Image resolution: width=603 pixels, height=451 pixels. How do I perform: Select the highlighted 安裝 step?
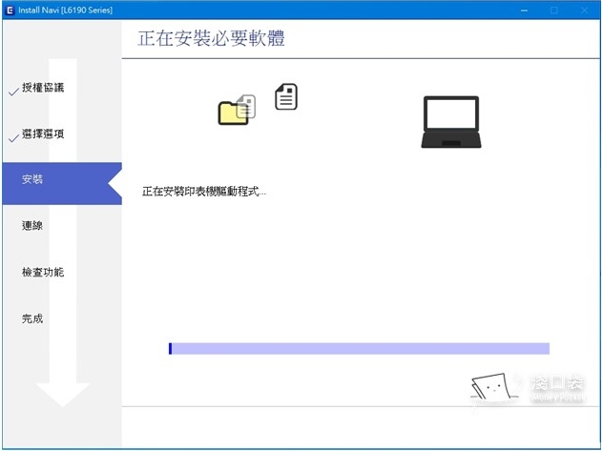pos(32,180)
